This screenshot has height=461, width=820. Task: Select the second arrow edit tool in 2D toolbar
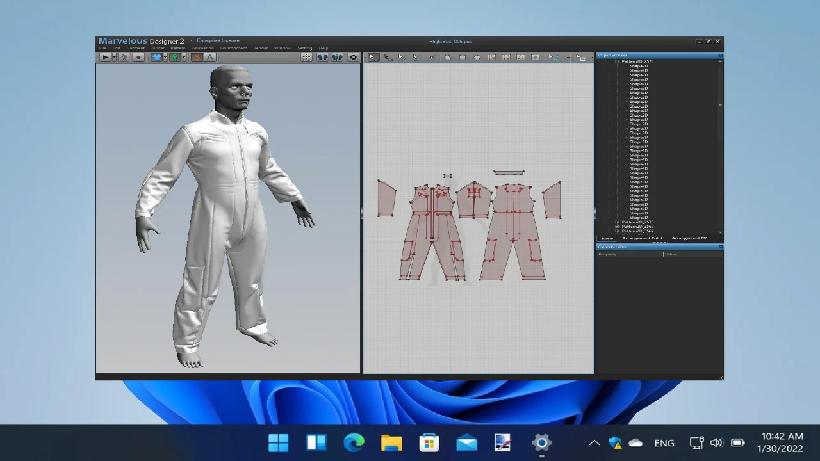(x=388, y=57)
